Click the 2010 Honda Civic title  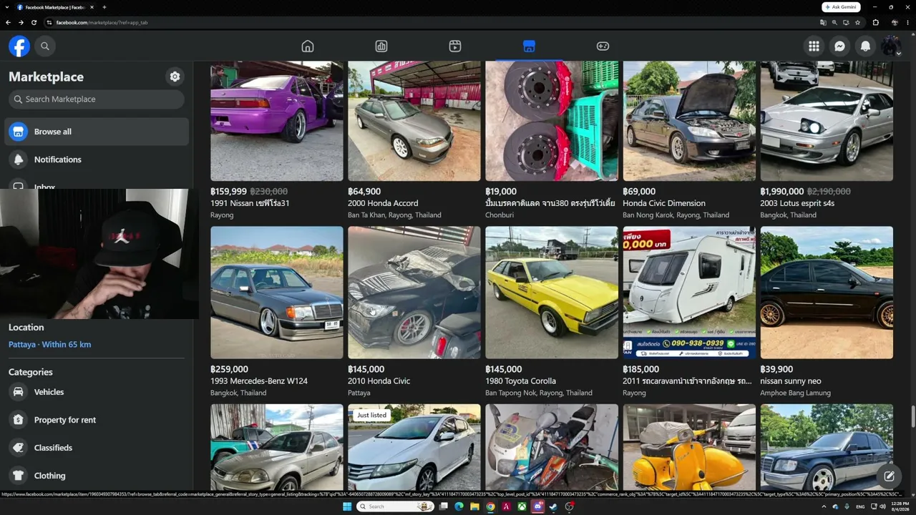(379, 381)
